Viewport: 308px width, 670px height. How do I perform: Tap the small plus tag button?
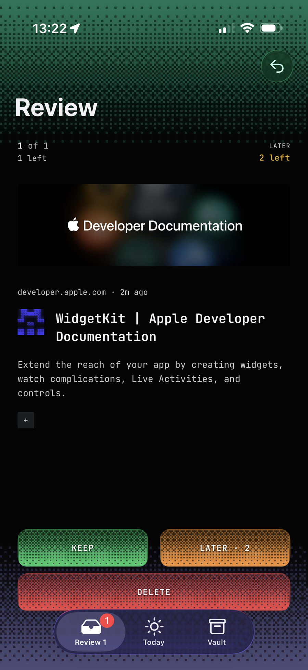26,420
